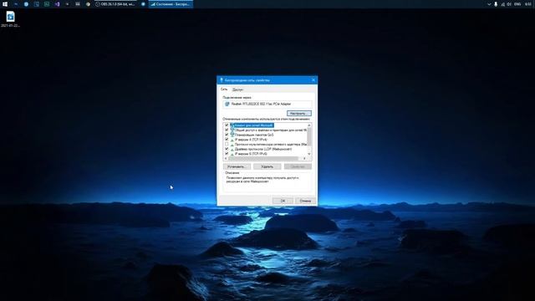Open the Windows Start menu
The image size is (535, 301).
click(5, 4)
